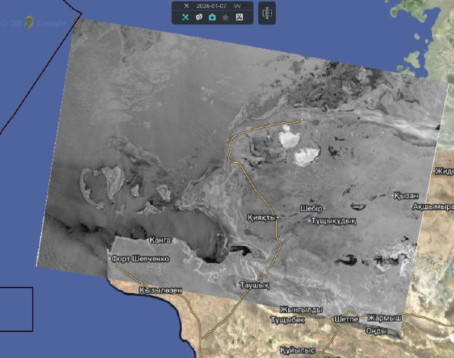Select the Канга place marker
Viewport: 454px width, 358px height.
(x=159, y=240)
